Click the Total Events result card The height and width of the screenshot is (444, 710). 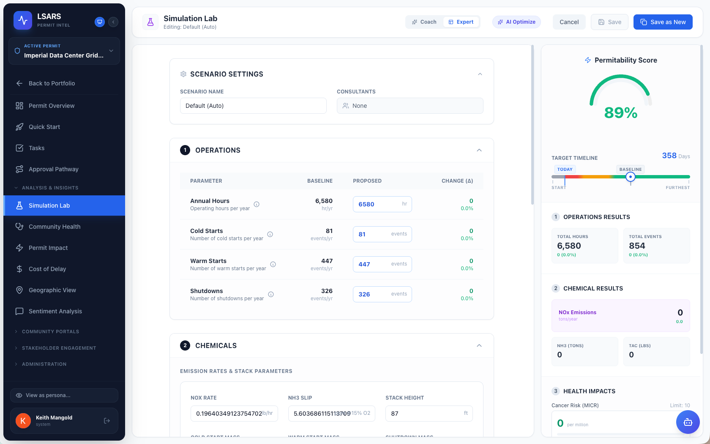click(x=657, y=246)
